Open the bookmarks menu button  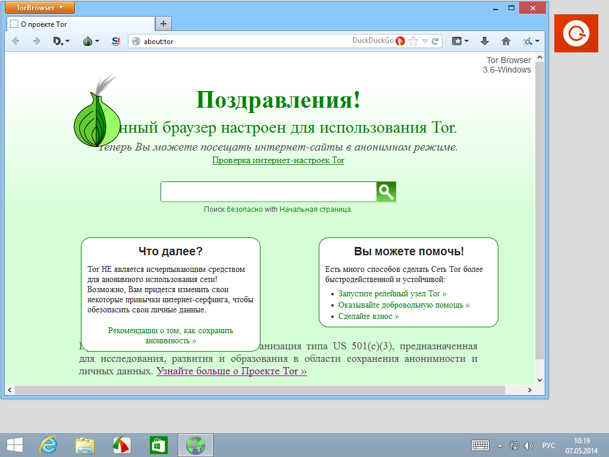click(460, 41)
